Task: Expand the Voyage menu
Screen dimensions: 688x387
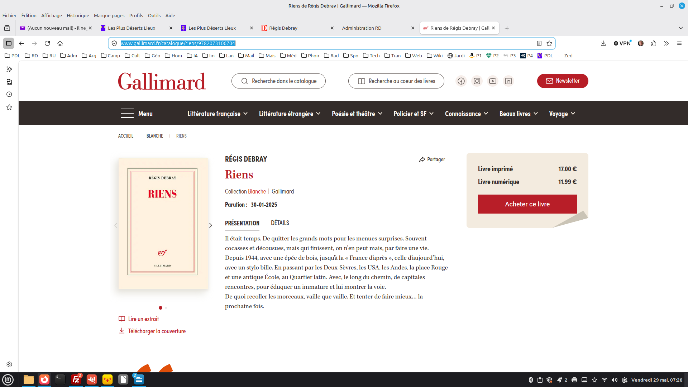Action: click(x=562, y=114)
